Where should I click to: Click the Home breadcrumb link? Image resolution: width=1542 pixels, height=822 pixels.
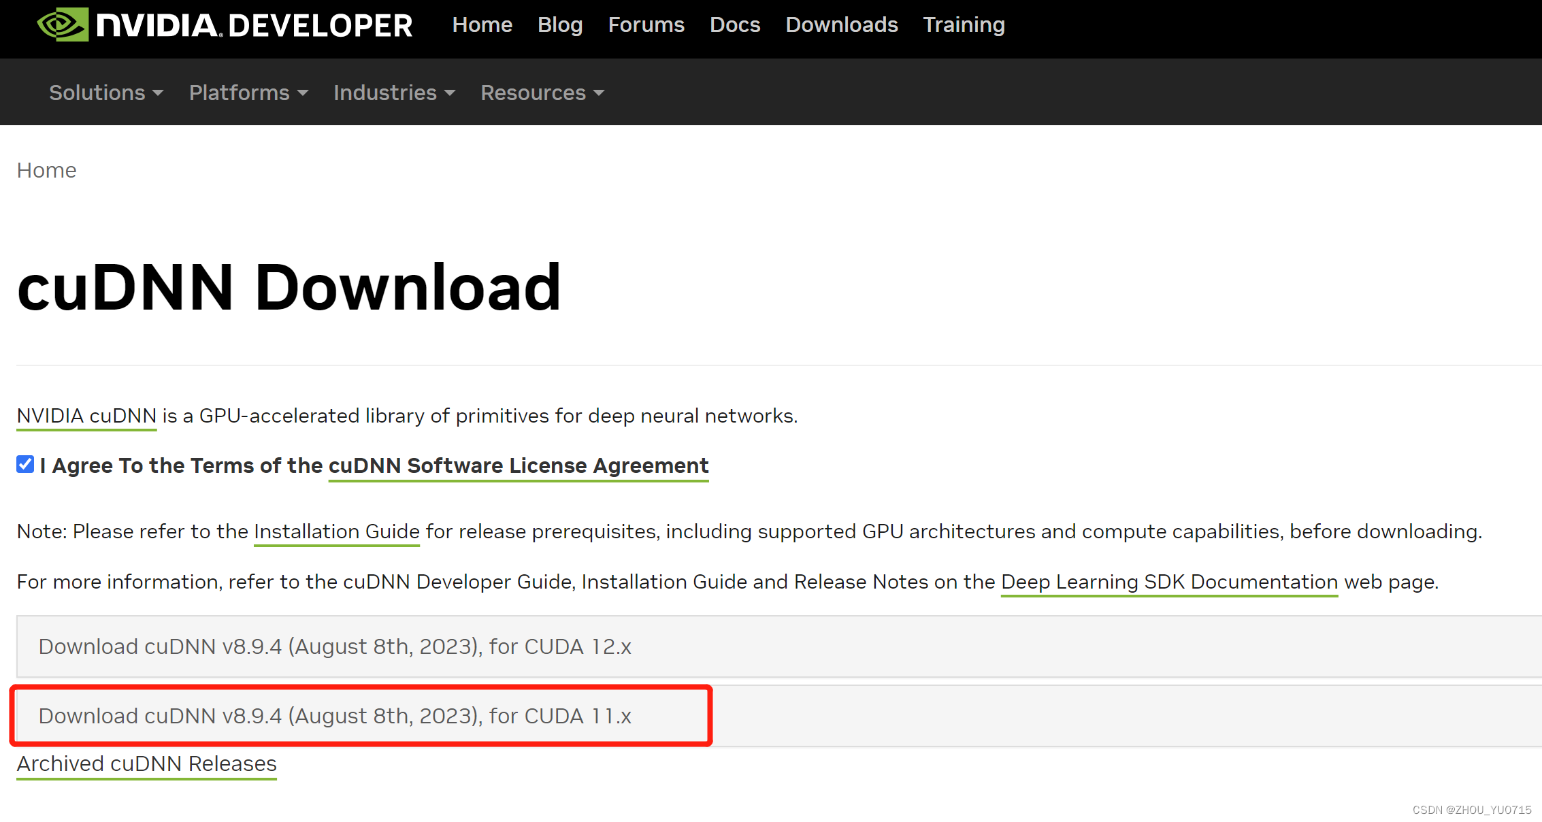click(46, 170)
